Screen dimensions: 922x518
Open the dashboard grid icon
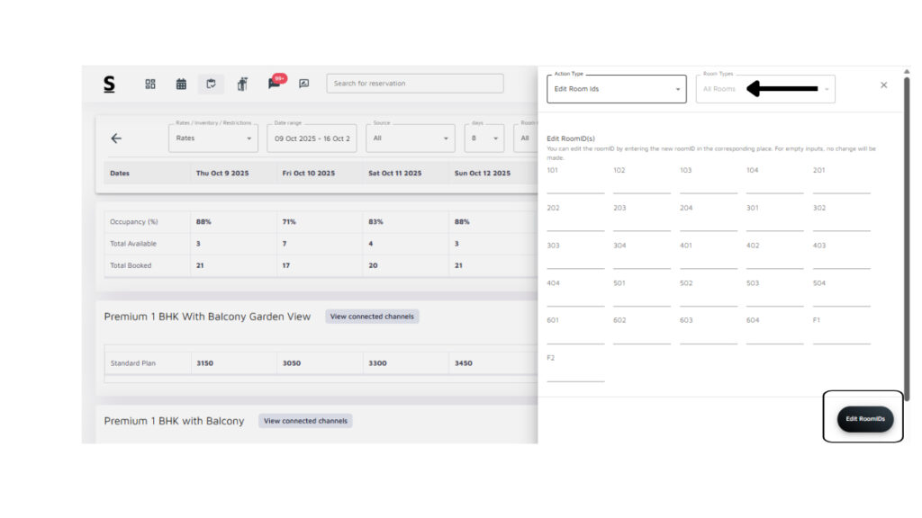(x=150, y=84)
